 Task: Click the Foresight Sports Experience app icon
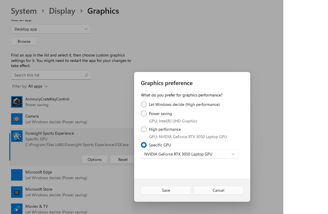tap(17, 136)
